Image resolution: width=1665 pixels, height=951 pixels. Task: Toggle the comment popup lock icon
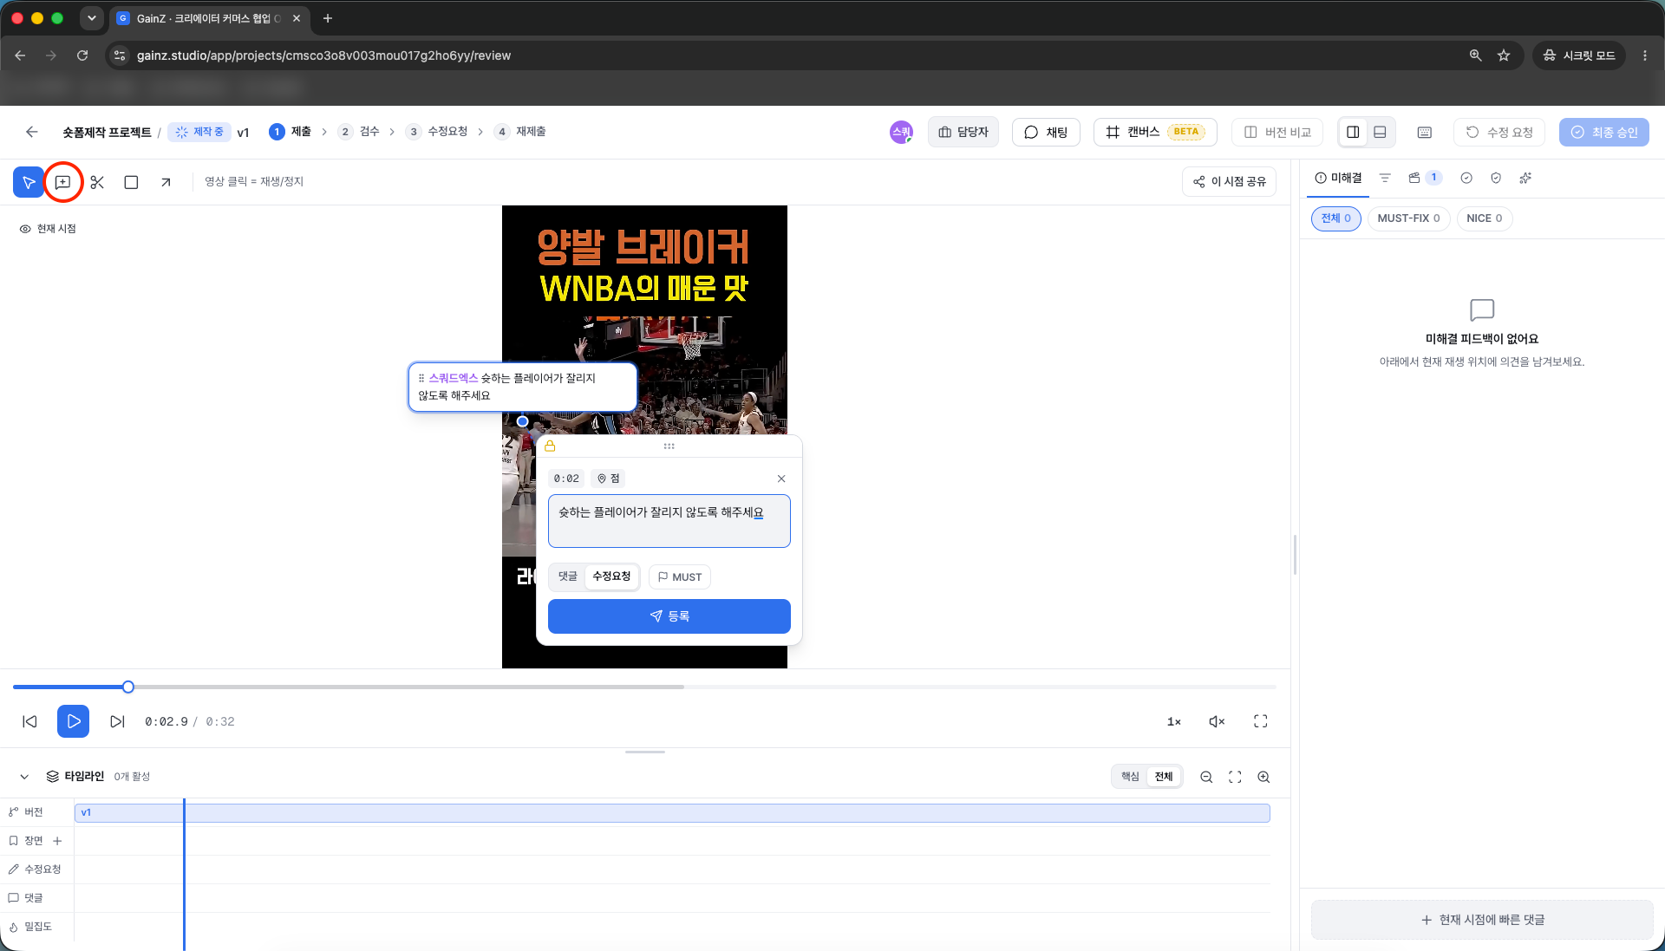[x=550, y=446]
